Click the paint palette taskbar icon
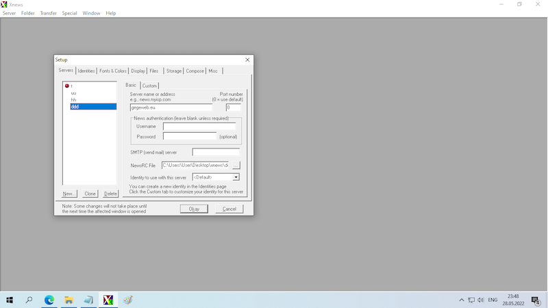548x308 pixels. pos(127,300)
